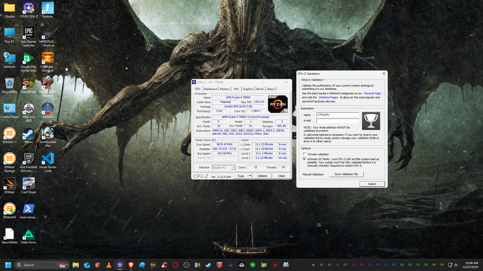
Task: Click the Name field containing CTHULHU
Action: [338, 115]
